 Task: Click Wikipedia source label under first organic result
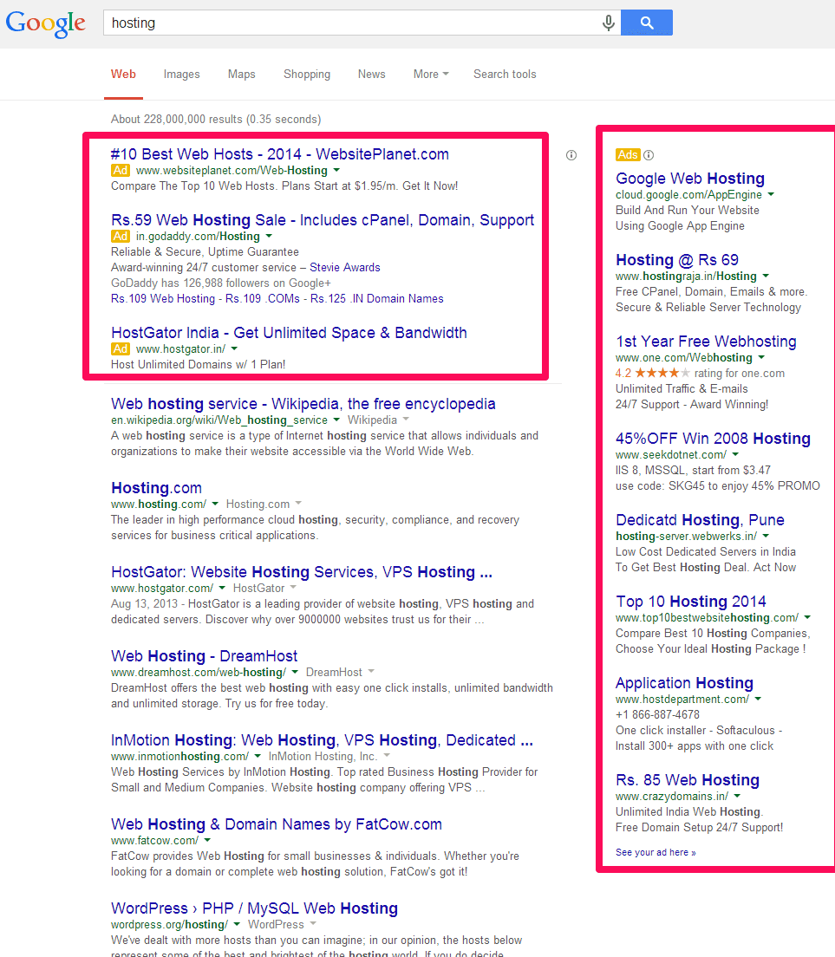(372, 420)
